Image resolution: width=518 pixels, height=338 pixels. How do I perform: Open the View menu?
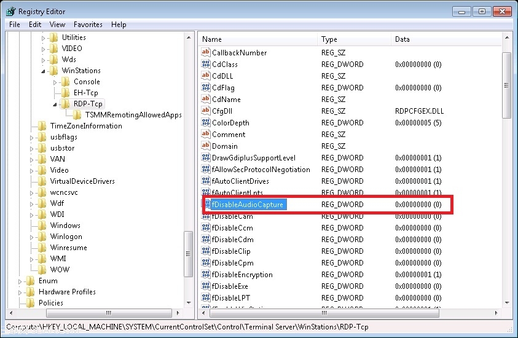(x=57, y=25)
